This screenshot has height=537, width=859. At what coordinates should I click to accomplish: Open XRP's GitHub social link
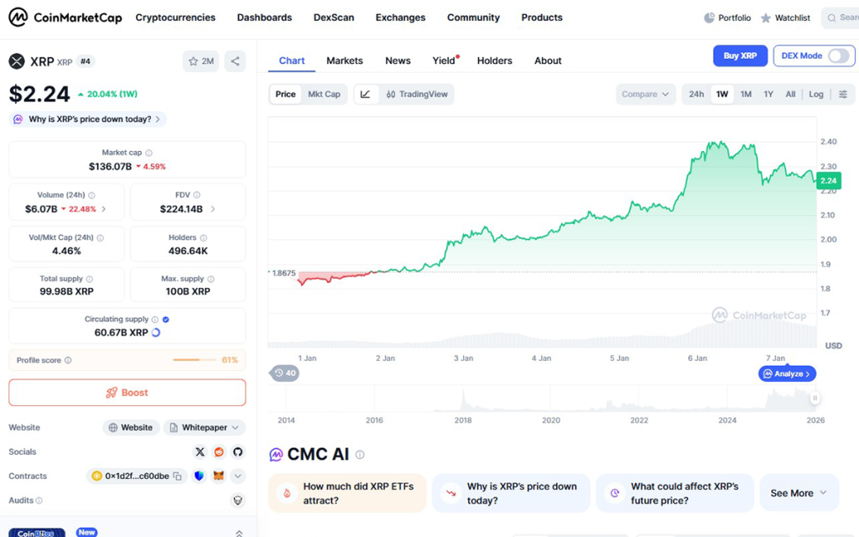[237, 451]
